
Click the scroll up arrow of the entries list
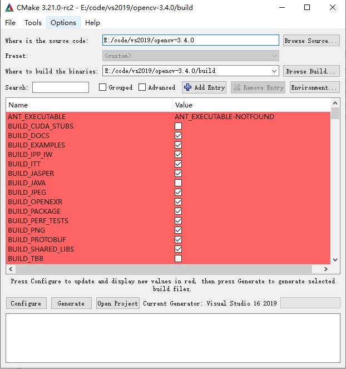(335, 103)
